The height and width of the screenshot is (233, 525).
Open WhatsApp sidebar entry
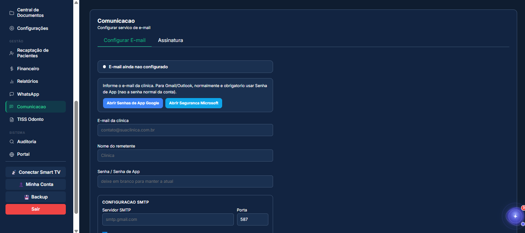36,94
